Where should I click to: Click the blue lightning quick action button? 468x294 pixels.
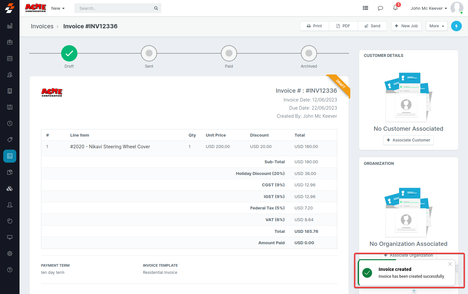tap(456, 26)
